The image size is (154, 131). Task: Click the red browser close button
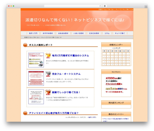[9, 6]
